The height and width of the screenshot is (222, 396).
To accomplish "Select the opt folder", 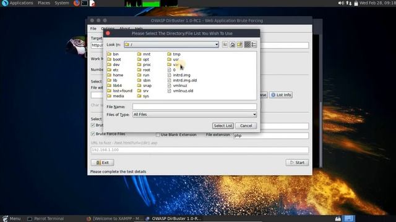I will [143, 59].
